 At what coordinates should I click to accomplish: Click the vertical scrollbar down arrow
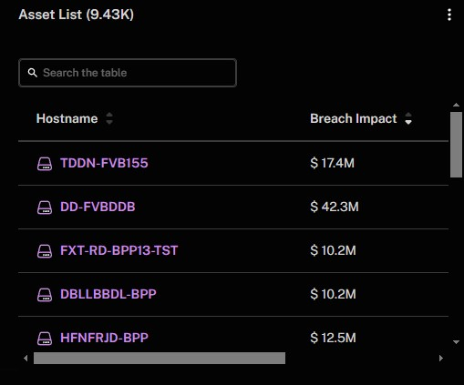tap(456, 342)
